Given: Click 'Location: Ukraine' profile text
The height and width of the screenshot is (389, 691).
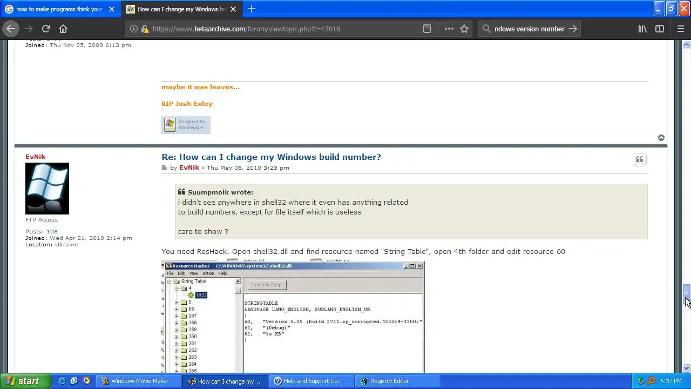Looking at the screenshot, I should (52, 245).
